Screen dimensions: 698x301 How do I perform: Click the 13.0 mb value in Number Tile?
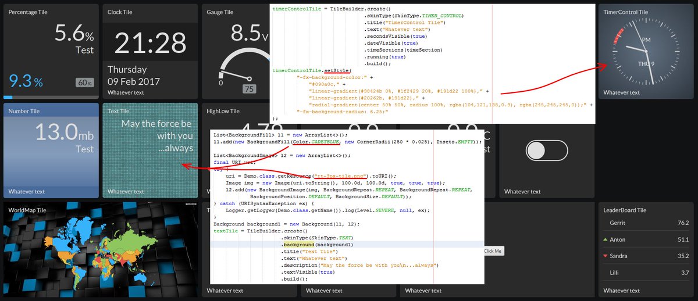click(x=64, y=132)
